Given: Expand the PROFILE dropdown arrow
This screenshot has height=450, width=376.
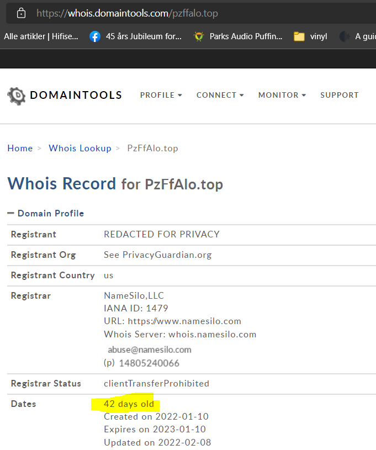Looking at the screenshot, I should point(179,95).
